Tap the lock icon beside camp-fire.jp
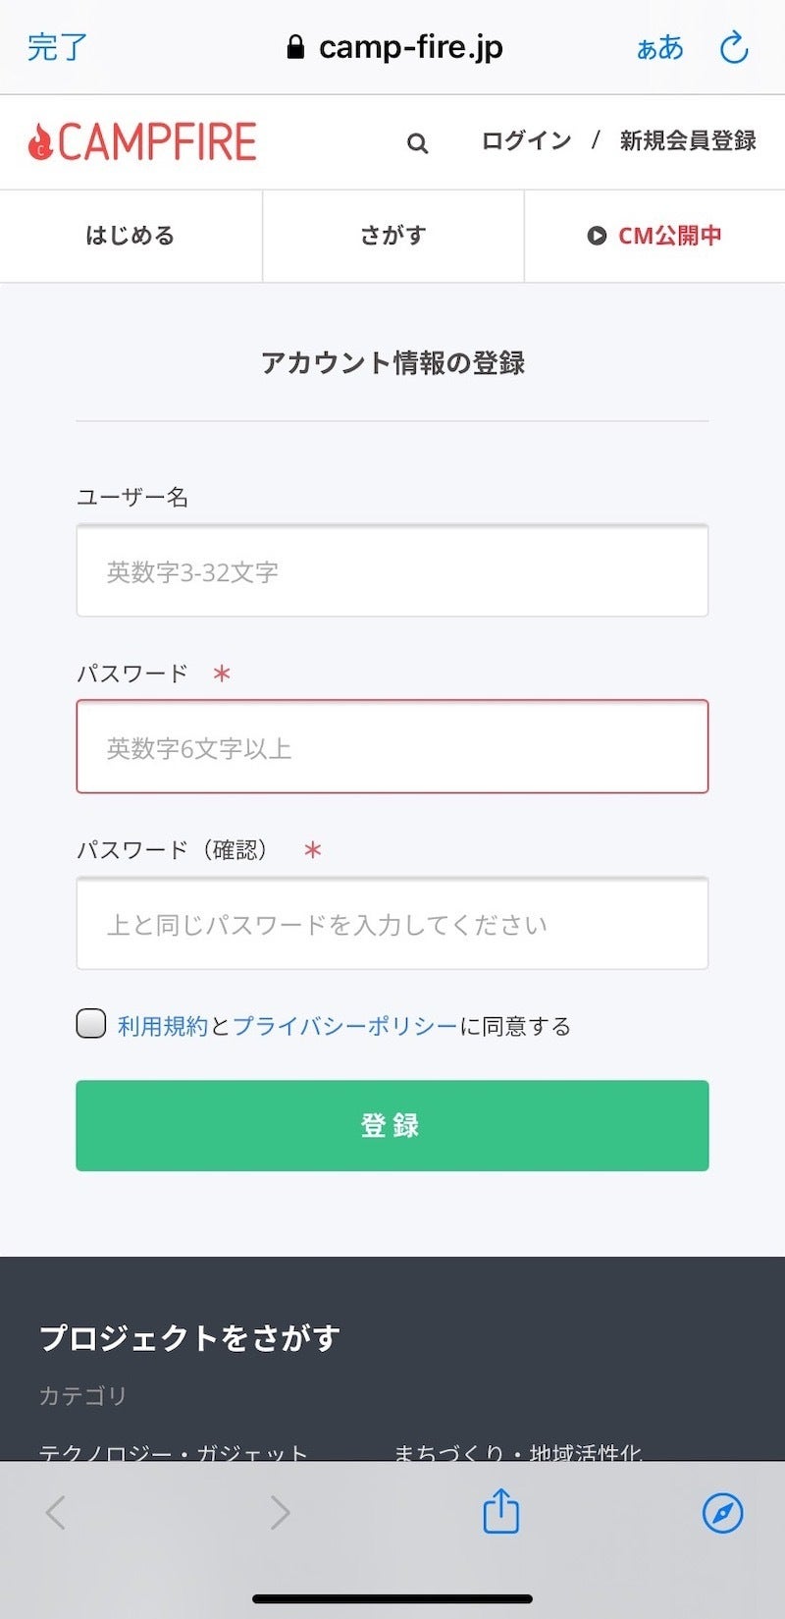This screenshot has width=785, height=1619. coord(295,47)
